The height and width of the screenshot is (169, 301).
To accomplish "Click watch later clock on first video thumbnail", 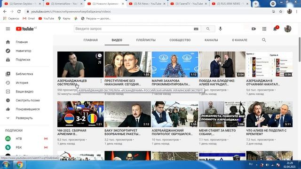I will click(x=99, y=56).
